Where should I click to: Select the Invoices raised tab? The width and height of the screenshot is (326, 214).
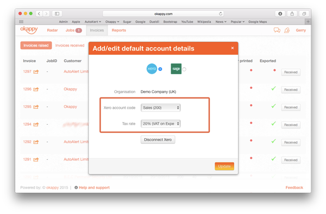click(x=36, y=45)
